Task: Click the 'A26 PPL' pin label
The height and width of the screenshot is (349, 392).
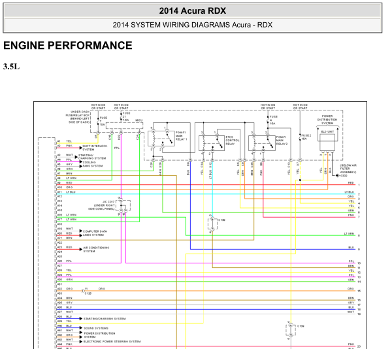Action: click(x=64, y=261)
